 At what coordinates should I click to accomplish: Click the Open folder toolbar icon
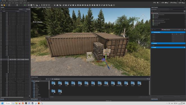[x=4, y=5]
